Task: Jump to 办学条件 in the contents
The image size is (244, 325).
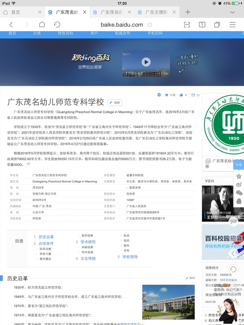Action: pyautogui.click(x=46, y=243)
